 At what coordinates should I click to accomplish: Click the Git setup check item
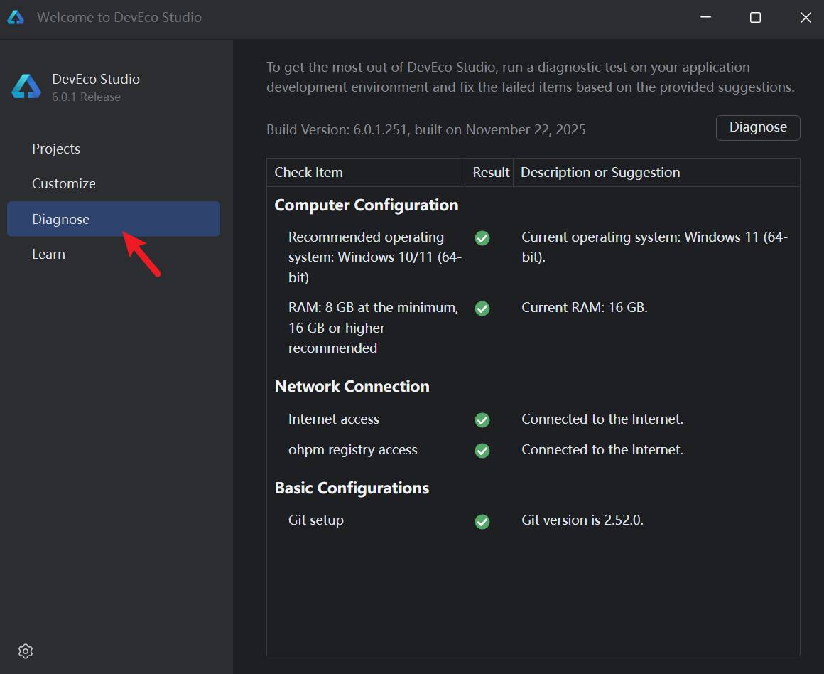316,520
